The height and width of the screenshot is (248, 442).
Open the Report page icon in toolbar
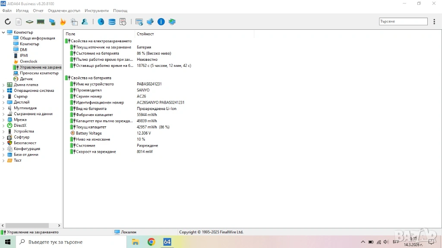pyautogui.click(x=19, y=22)
